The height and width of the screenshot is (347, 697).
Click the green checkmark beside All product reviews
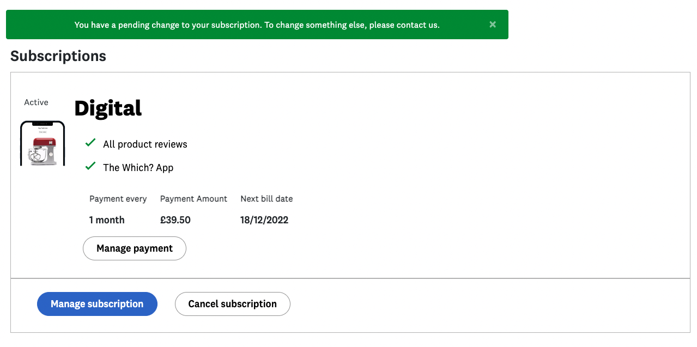pos(90,143)
